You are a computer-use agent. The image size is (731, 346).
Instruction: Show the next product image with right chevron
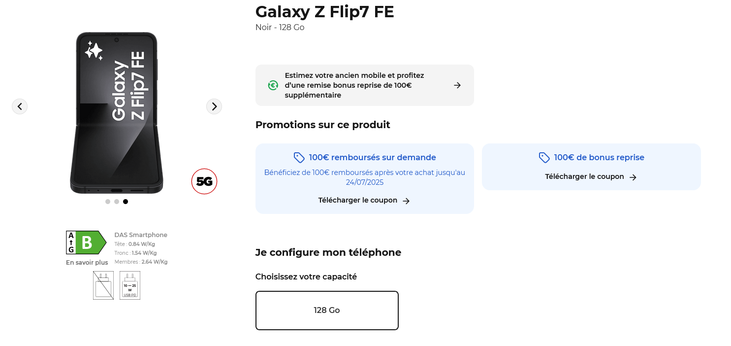pyautogui.click(x=214, y=106)
